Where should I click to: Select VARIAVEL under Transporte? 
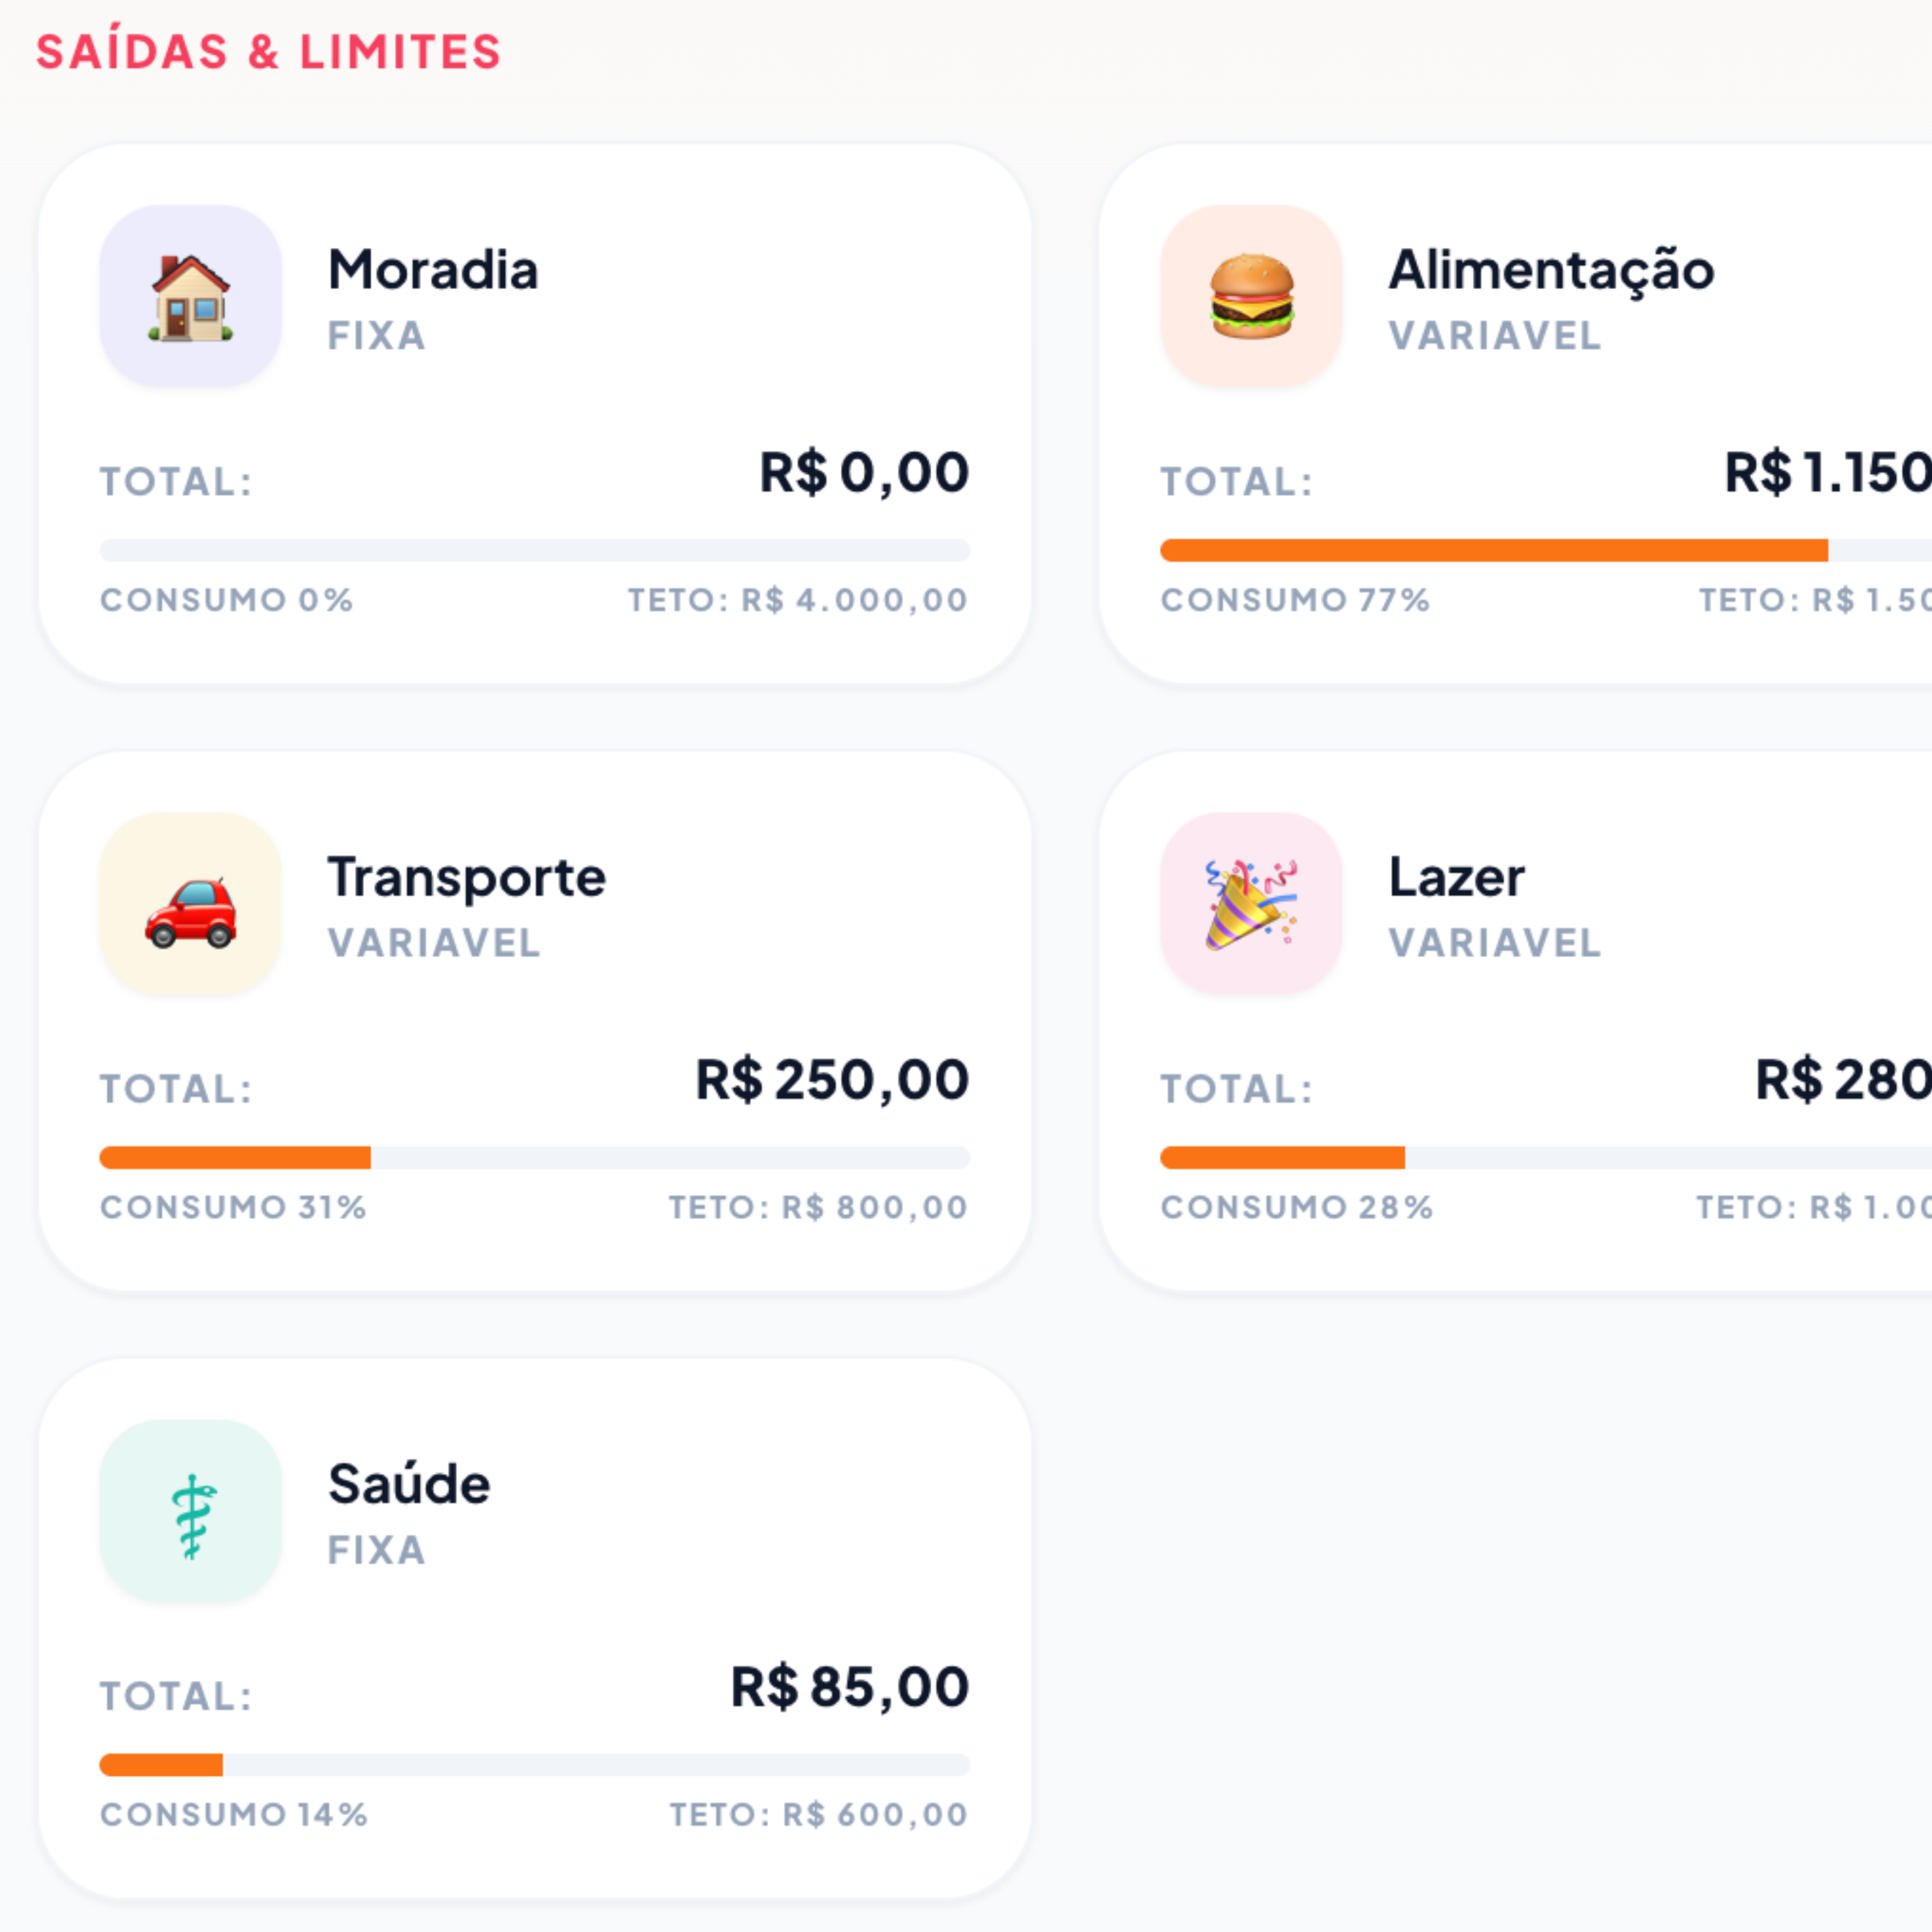pyautogui.click(x=434, y=942)
